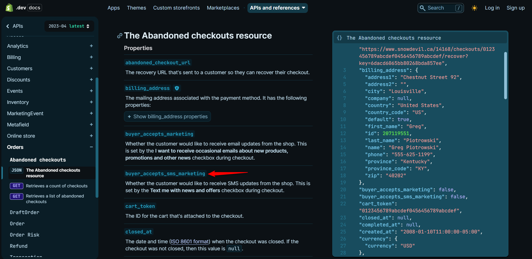Click the GET badge for count of checkouts
The width and height of the screenshot is (532, 259).
pyautogui.click(x=16, y=186)
